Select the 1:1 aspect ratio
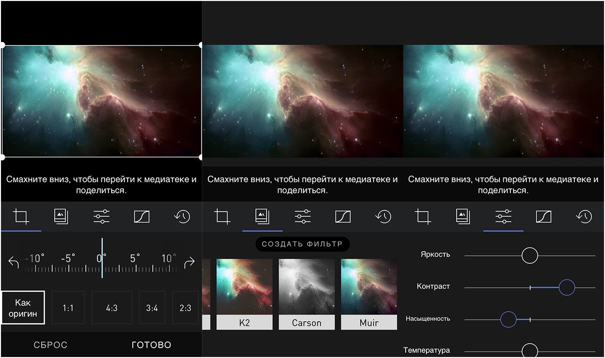The height and width of the screenshot is (358, 605). click(68, 307)
